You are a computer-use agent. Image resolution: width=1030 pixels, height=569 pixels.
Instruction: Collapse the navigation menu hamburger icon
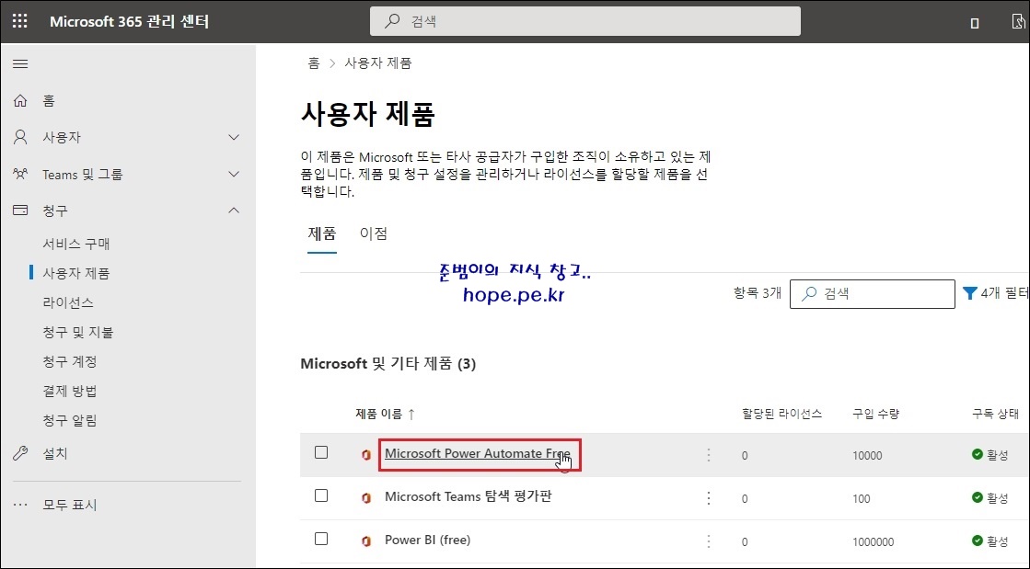(20, 63)
